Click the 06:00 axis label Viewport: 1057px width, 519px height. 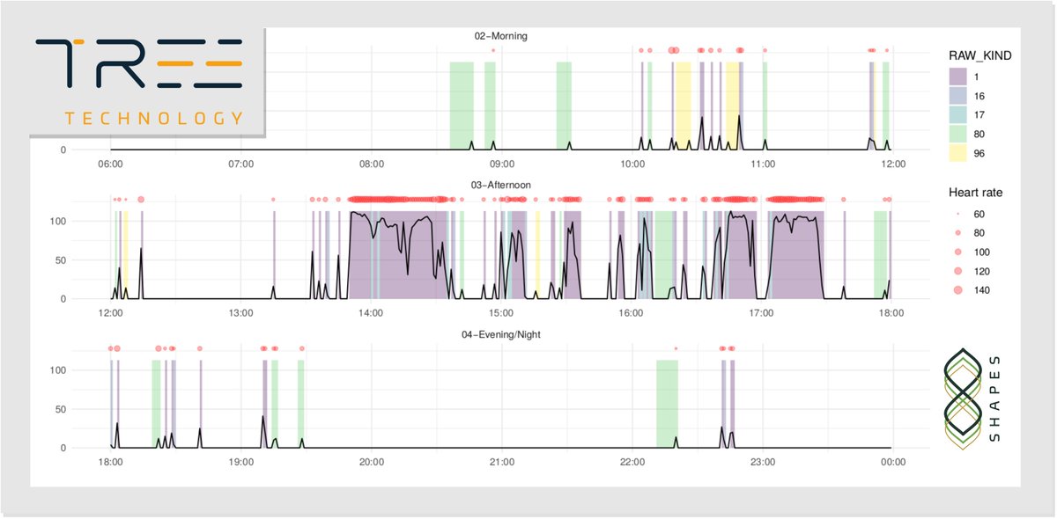click(110, 164)
